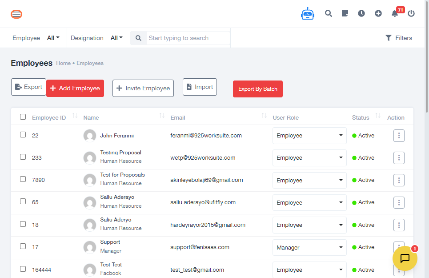Screen dimensions: 429x278
Task: Open action menu for Testing Proposal
Action: pyautogui.click(x=399, y=158)
